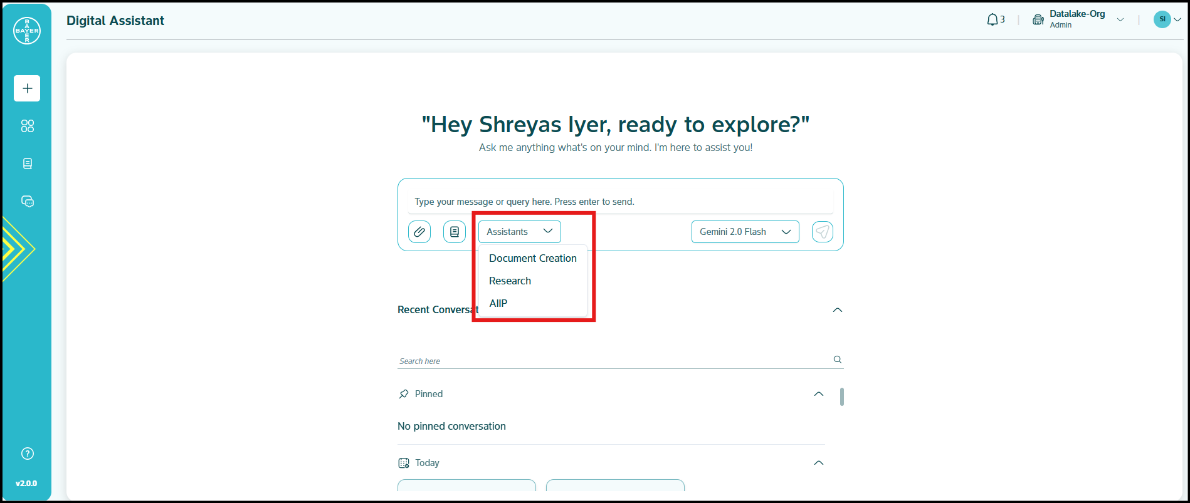Collapse the Pinned section
The image size is (1190, 503).
coord(818,394)
